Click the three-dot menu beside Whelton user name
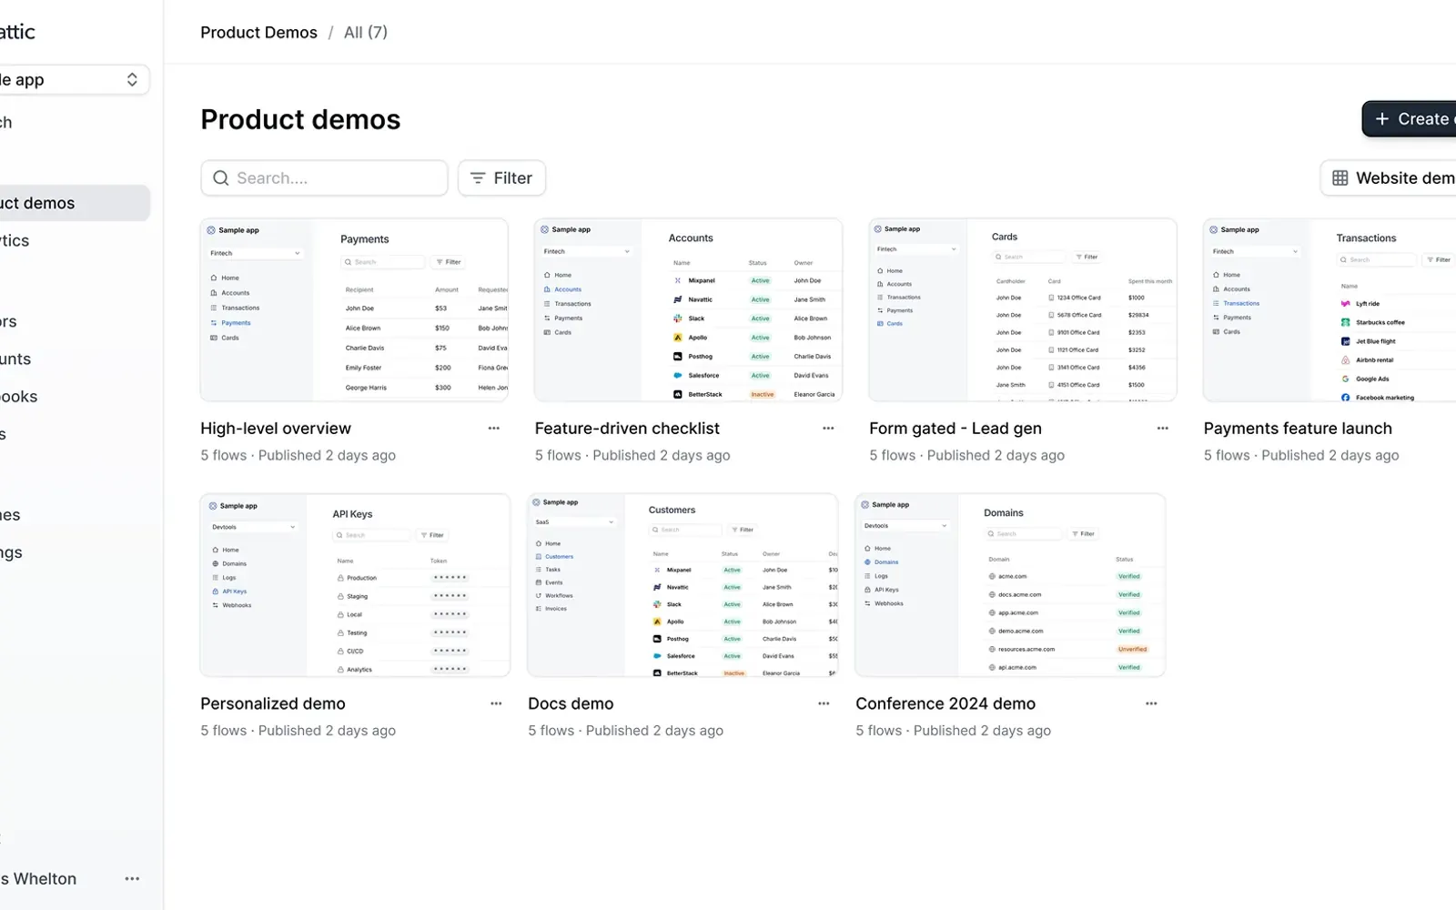This screenshot has height=910, width=1456. (x=132, y=879)
